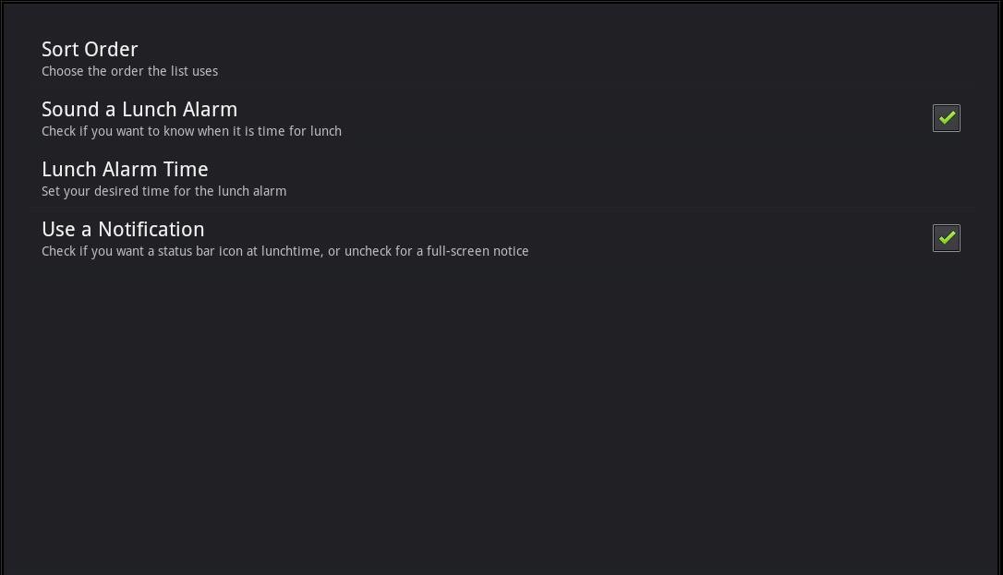Tap the "Sort Order" heading
The height and width of the screenshot is (575, 1003).
coord(90,50)
